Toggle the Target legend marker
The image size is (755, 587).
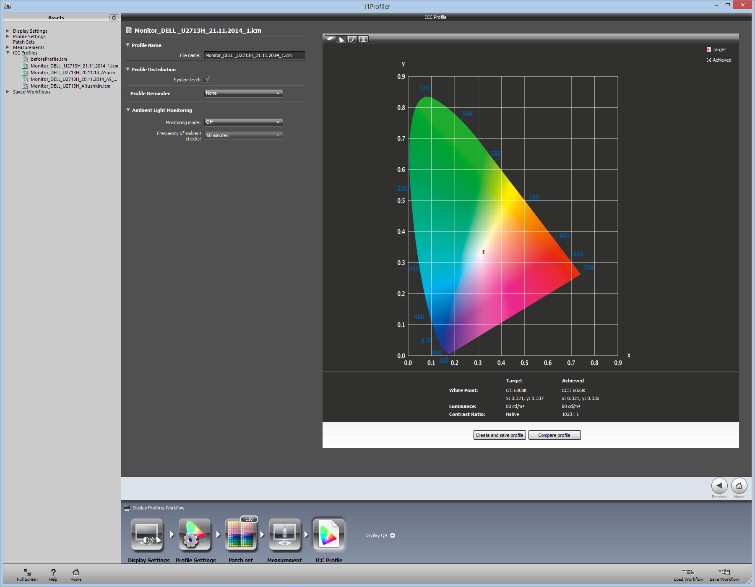[709, 49]
